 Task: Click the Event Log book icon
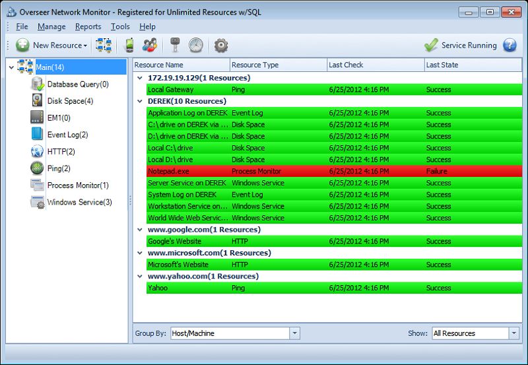(x=37, y=134)
